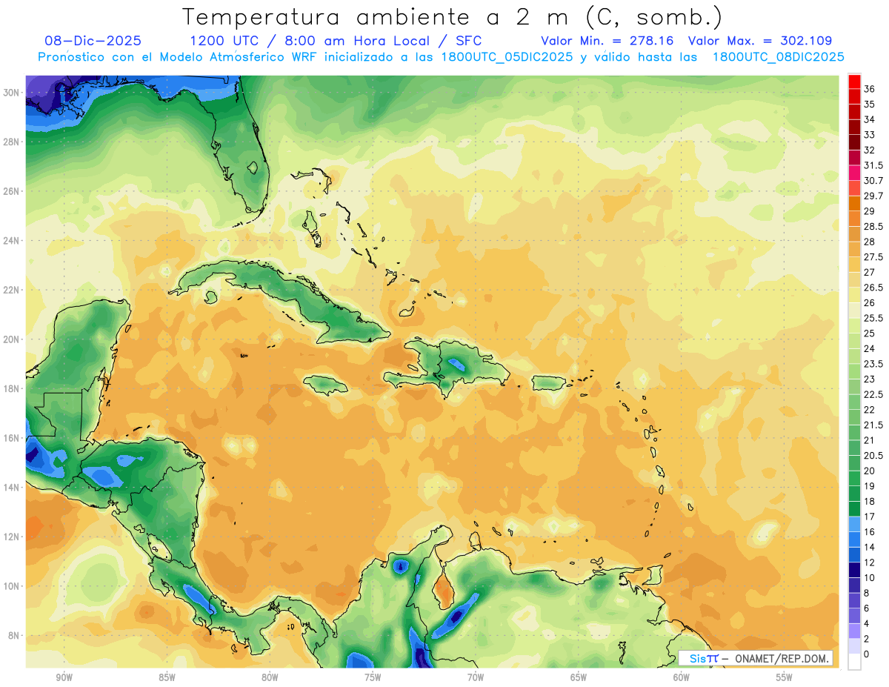The height and width of the screenshot is (687, 889).
Task: Click the 20N latitude axis label
Action: coord(11,339)
